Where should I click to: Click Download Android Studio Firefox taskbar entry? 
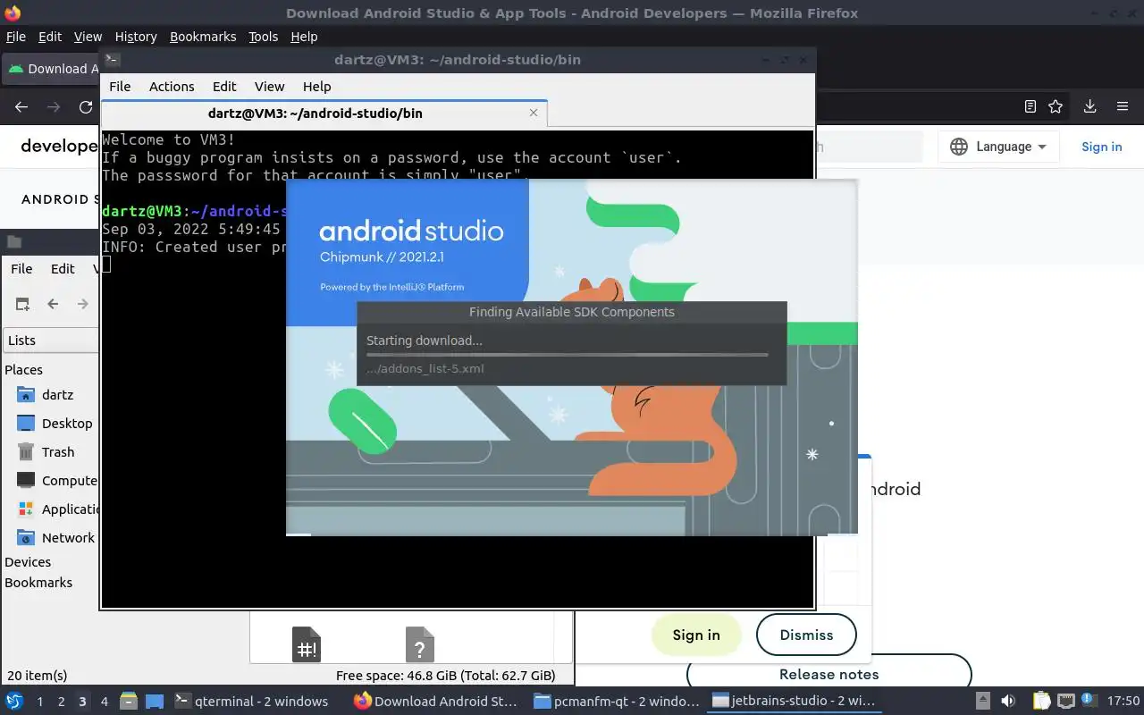coord(437,701)
